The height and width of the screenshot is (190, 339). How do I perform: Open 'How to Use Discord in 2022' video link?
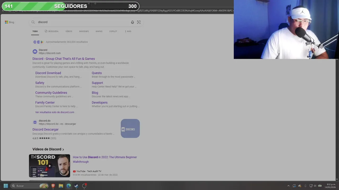coord(105,159)
